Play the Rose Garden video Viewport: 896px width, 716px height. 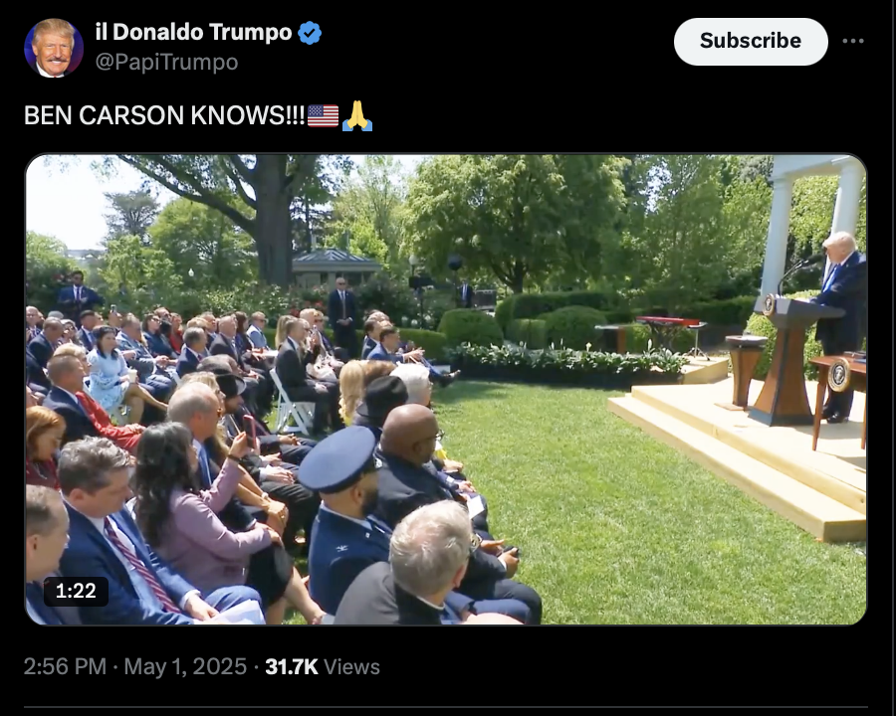(x=446, y=390)
